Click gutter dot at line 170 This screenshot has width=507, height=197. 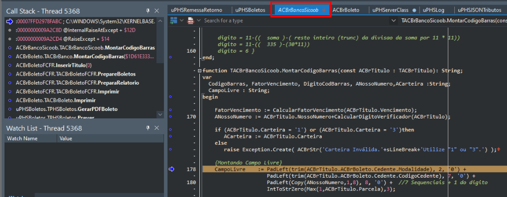coord(170,116)
